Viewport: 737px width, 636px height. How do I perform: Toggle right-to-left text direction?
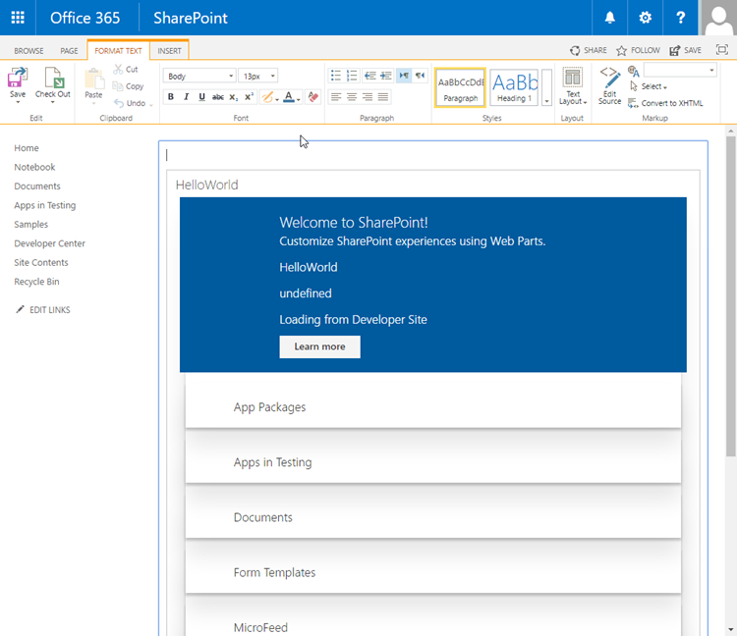click(x=420, y=76)
